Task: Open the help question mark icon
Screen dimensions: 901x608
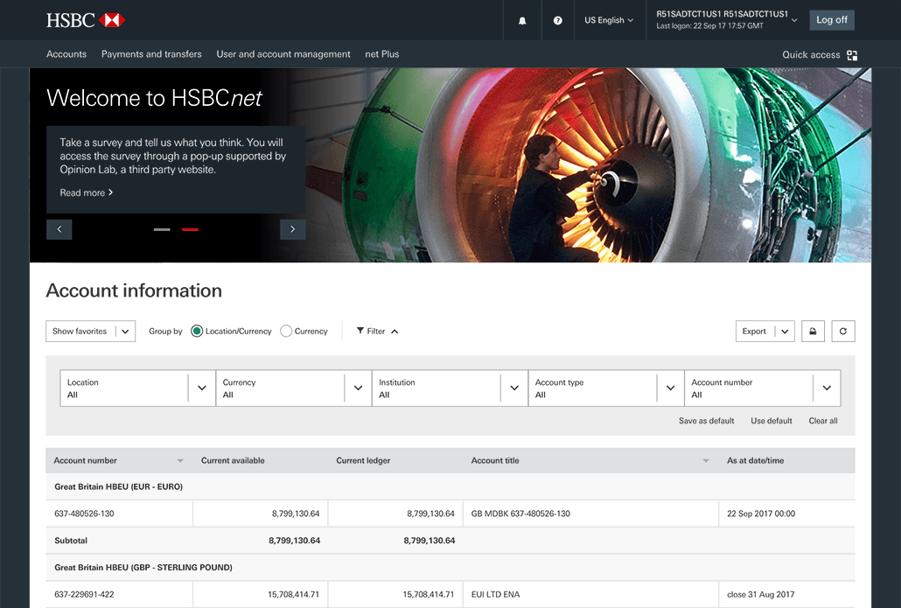Action: coord(557,20)
